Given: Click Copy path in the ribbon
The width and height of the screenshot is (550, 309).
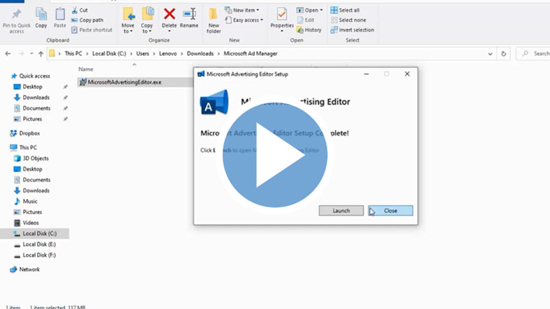Looking at the screenshot, I should tap(87, 20).
